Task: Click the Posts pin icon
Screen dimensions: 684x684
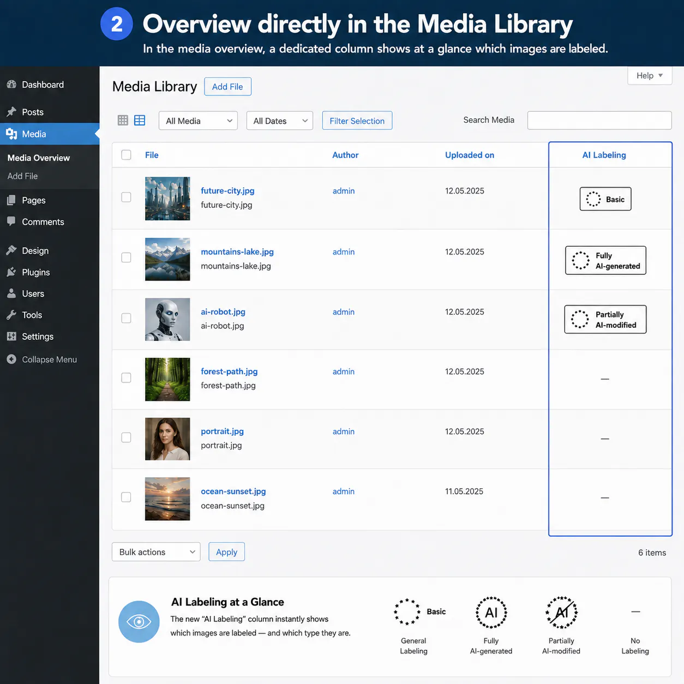Action: 11,112
